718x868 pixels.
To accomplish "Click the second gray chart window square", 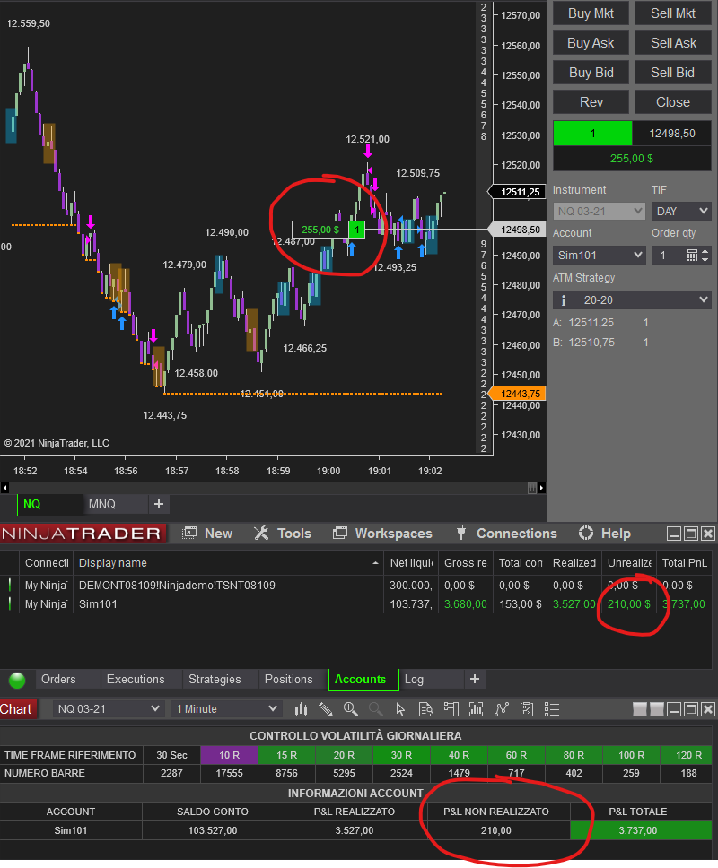I will [657, 709].
